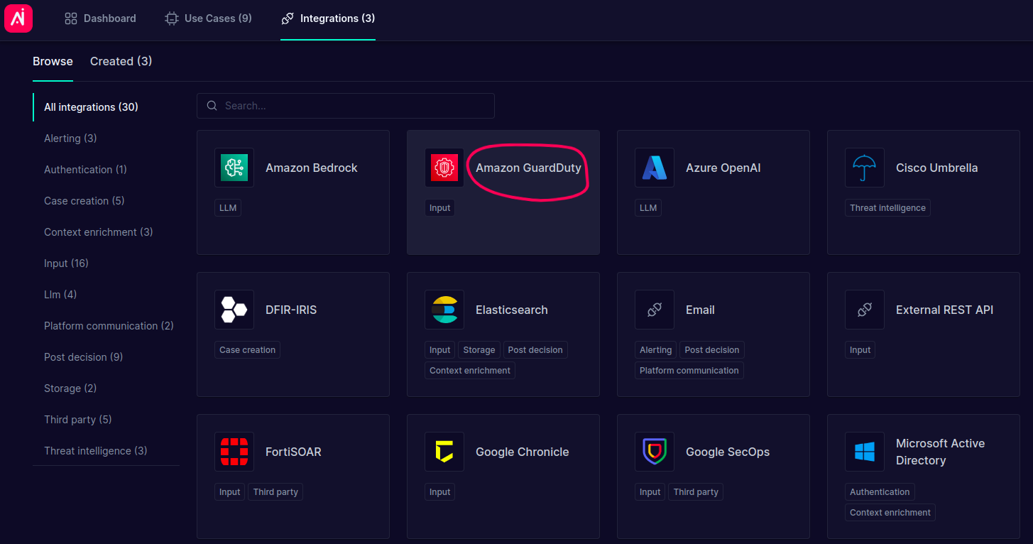Open the Cisco Umbrella integration title

point(937,168)
